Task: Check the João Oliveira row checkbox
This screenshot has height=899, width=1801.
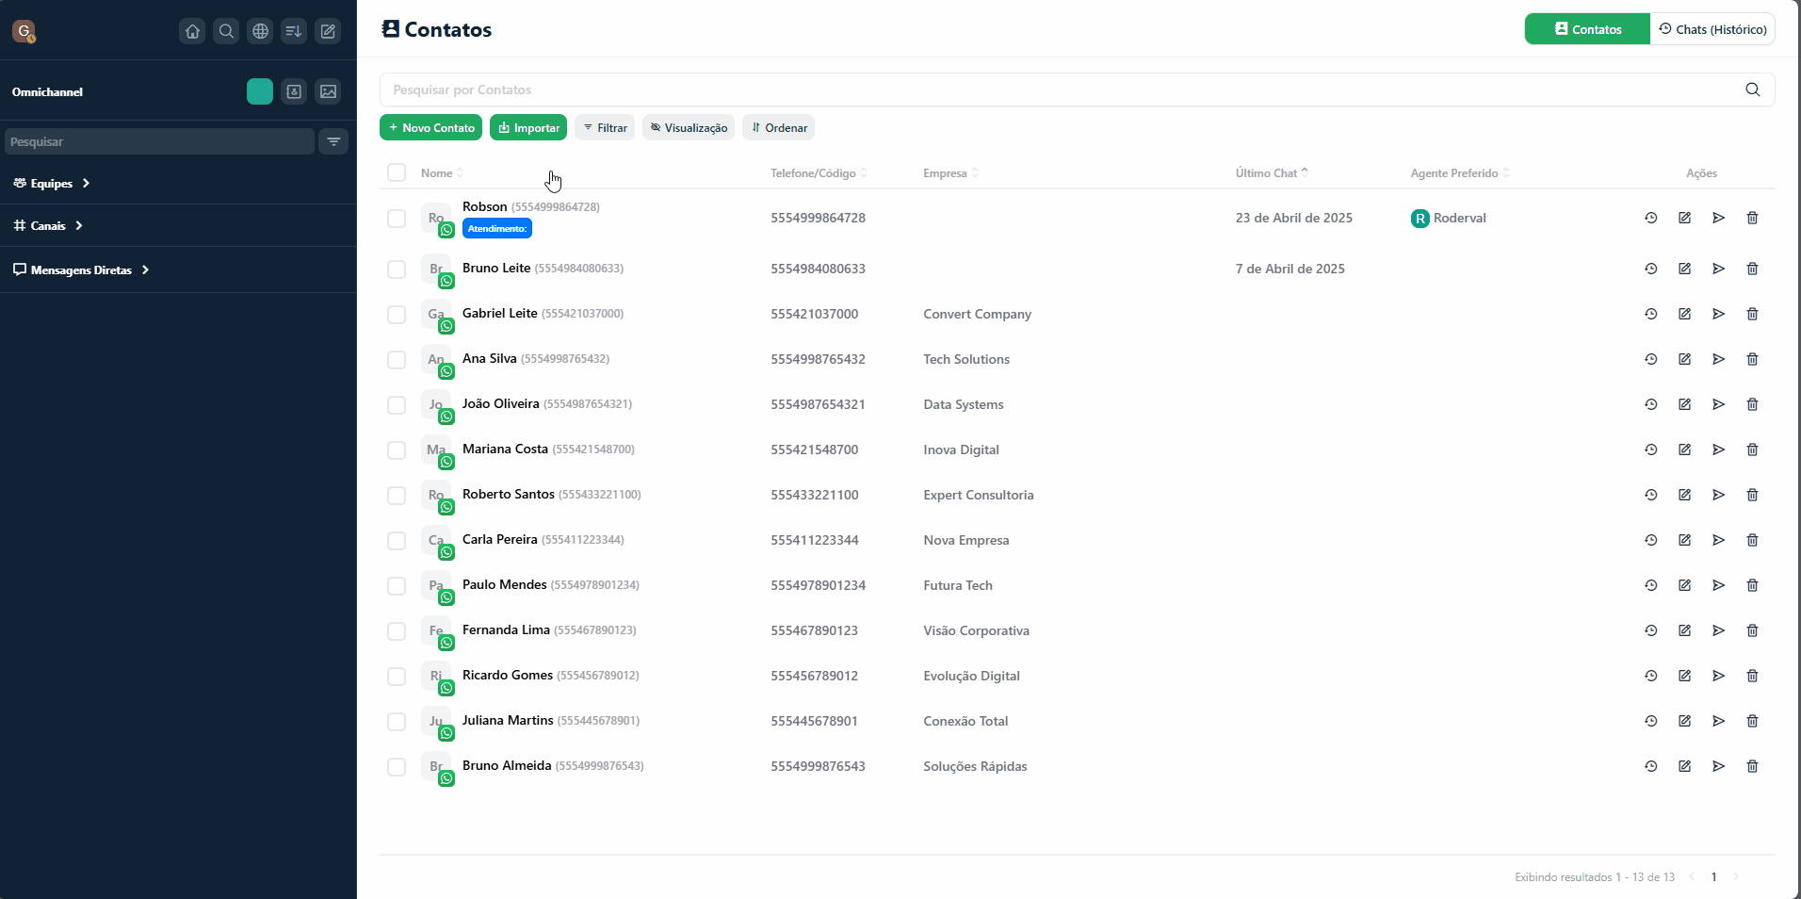Action: pos(397,405)
